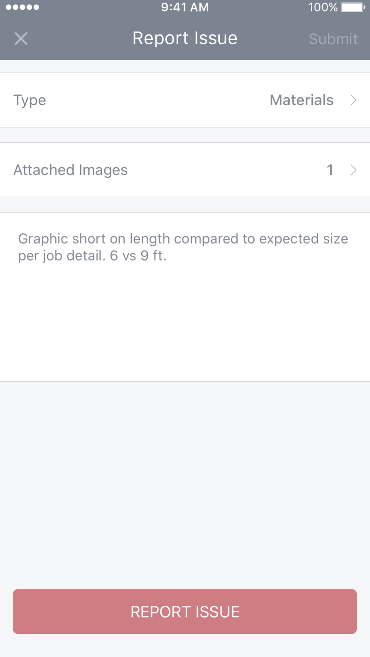Tap the battery icon in status bar
Screen dimensions: 370x657
click(353, 7)
